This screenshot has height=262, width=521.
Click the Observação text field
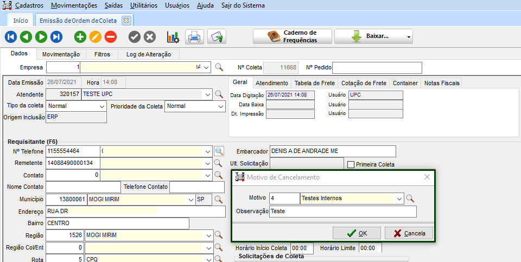[343, 212]
